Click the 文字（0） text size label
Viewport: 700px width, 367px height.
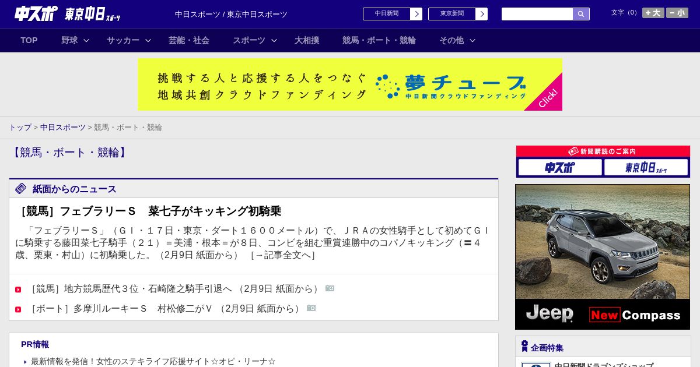pyautogui.click(x=625, y=13)
